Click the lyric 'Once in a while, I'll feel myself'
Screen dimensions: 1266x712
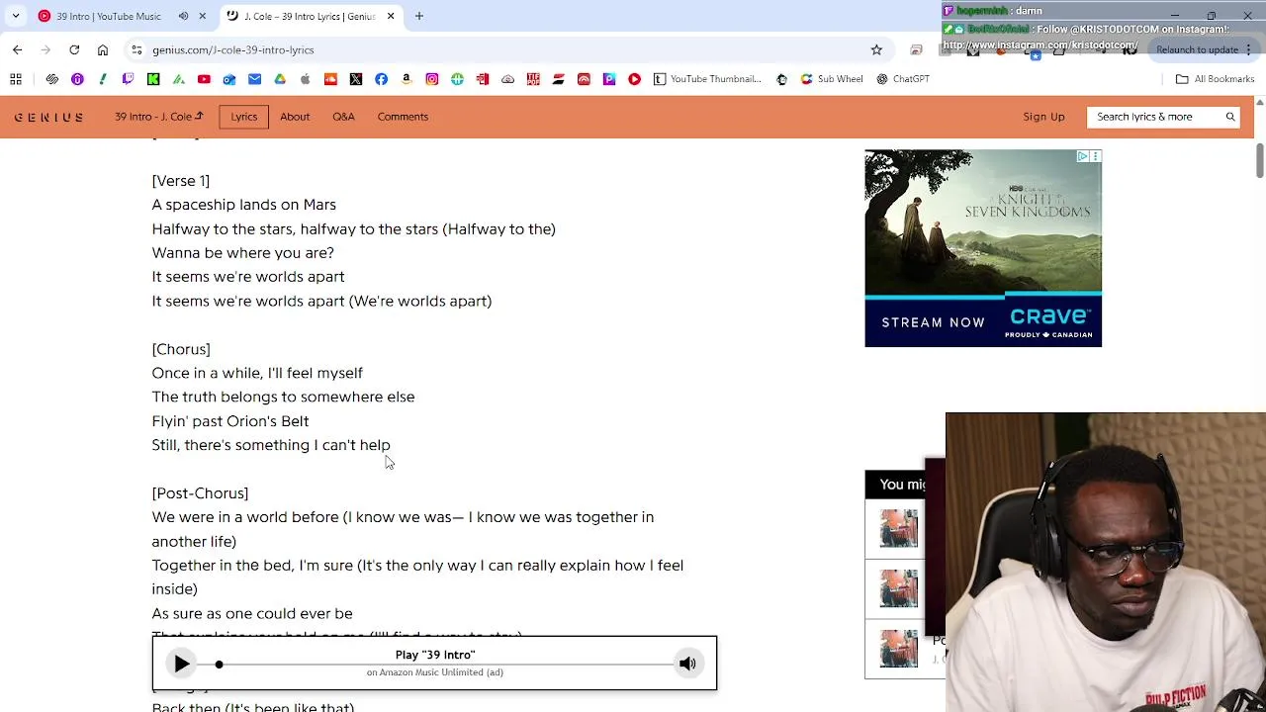click(257, 373)
